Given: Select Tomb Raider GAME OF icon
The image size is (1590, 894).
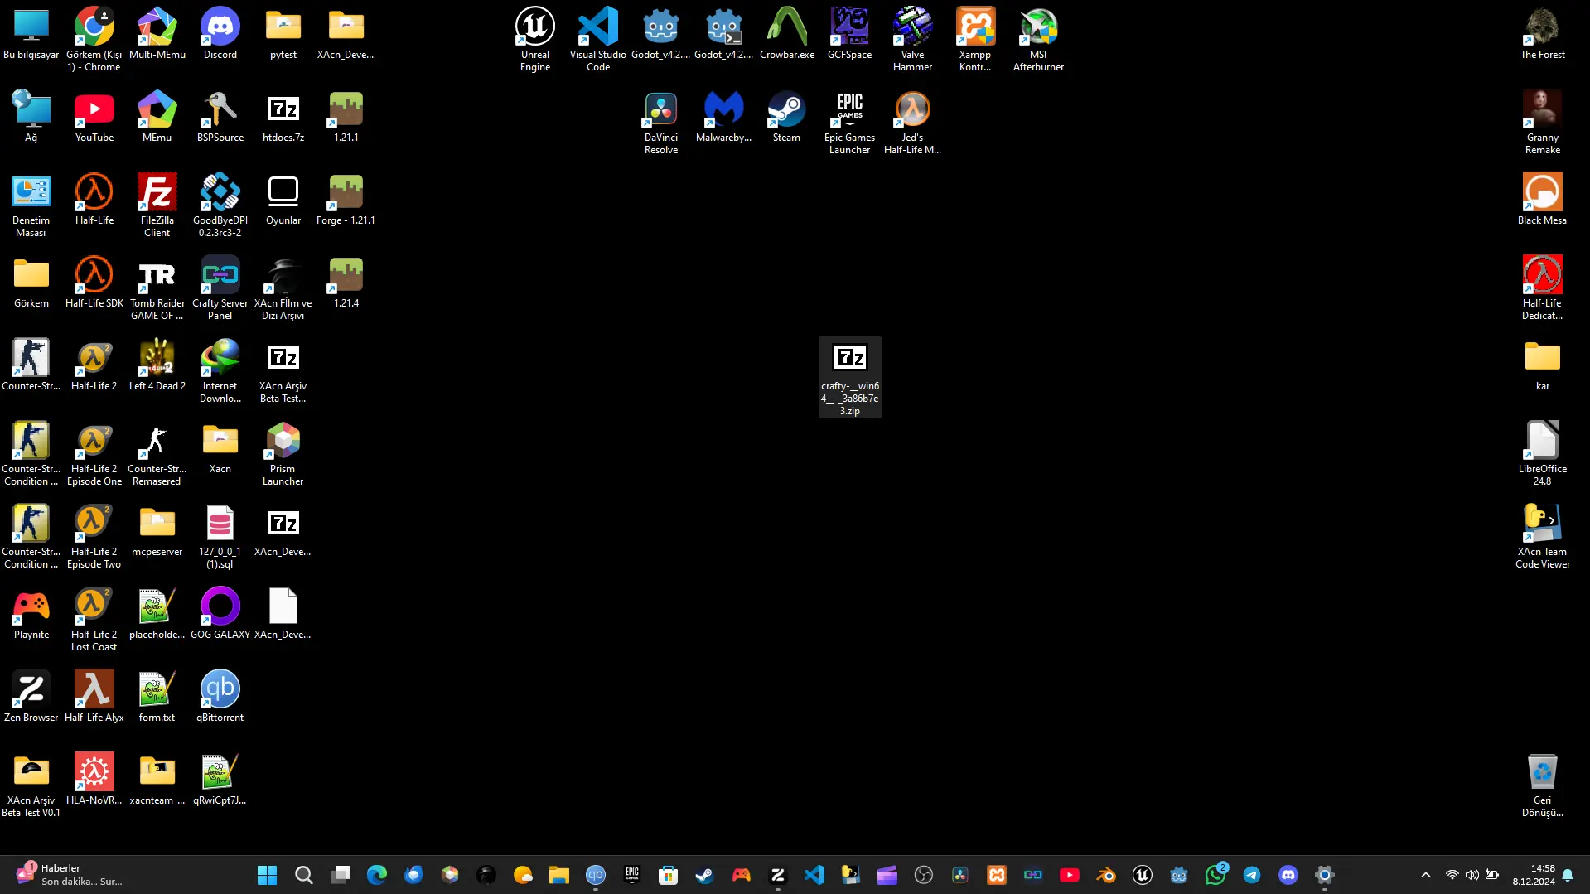Looking at the screenshot, I should pos(157,288).
